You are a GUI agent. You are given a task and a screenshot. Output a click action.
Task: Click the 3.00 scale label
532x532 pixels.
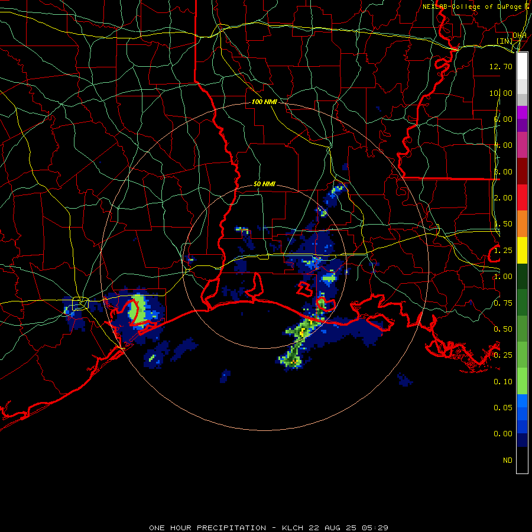pyautogui.click(x=503, y=171)
